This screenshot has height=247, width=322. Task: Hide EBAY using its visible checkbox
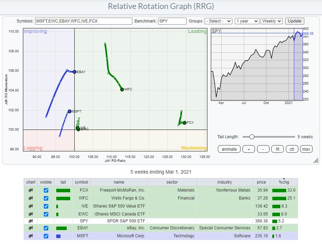tap(46, 228)
